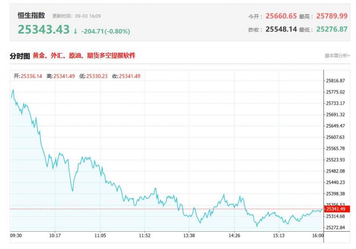Viewport: 356px width, 249px height.
Task: Click the 25775.02 axis label
Action: click(336, 92)
